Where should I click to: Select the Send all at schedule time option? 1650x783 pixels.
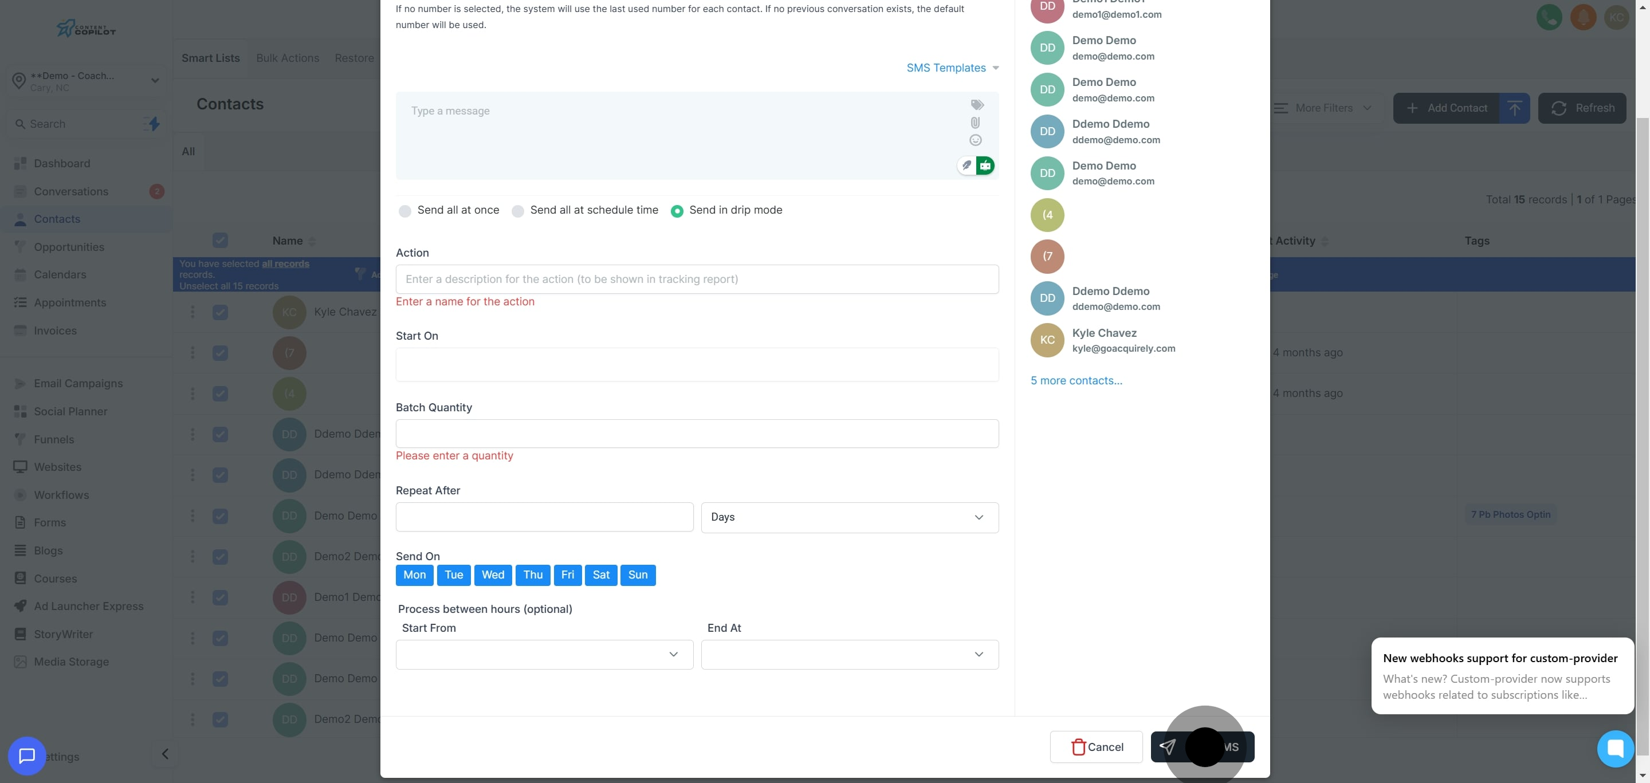[517, 211]
